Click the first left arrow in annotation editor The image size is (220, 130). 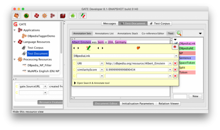point(74,48)
